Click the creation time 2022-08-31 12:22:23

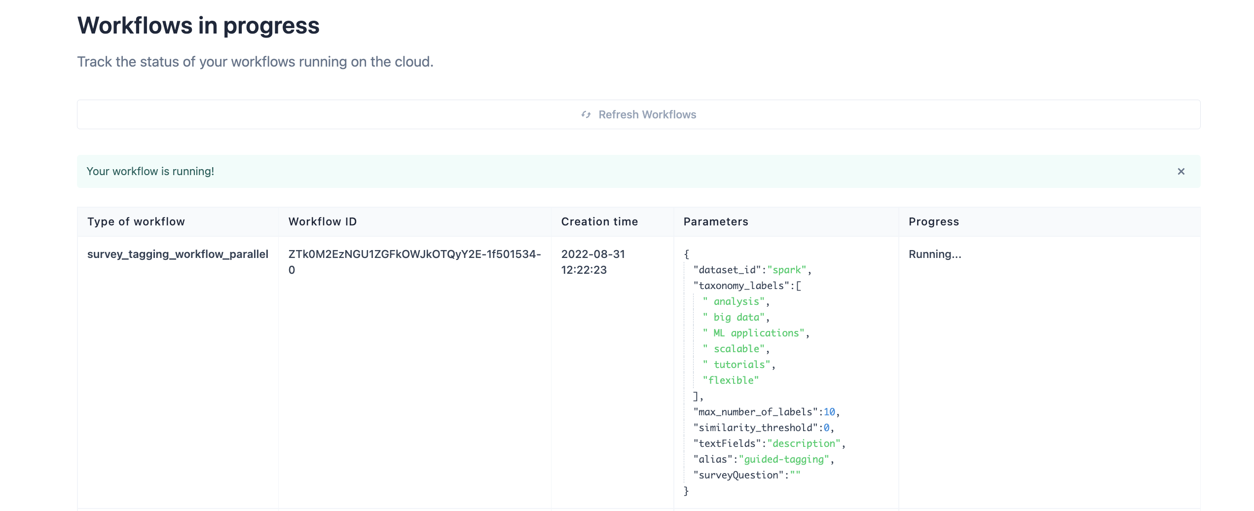coord(593,262)
